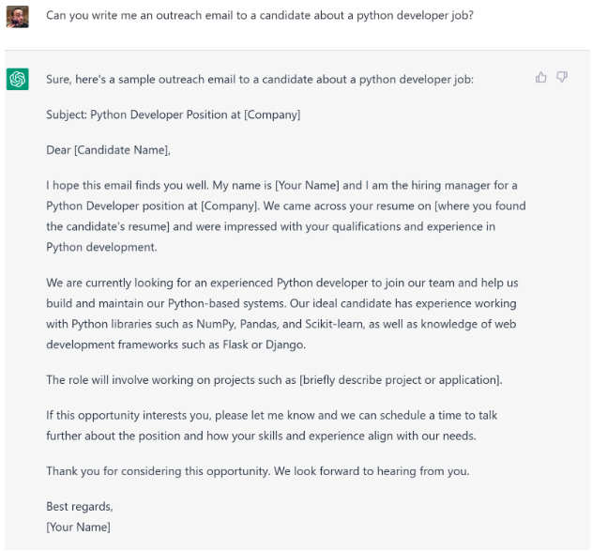Image resolution: width=592 pixels, height=551 pixels.
Task: Click the 'Dear [Candidate Name],' greeting
Action: 108,150
